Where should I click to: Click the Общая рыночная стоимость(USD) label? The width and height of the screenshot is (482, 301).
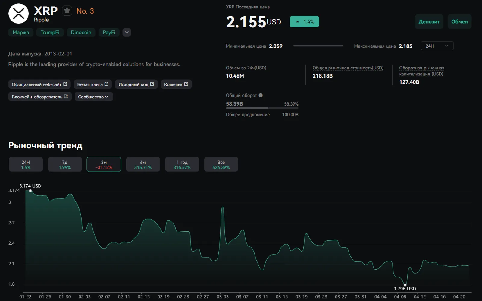click(348, 68)
